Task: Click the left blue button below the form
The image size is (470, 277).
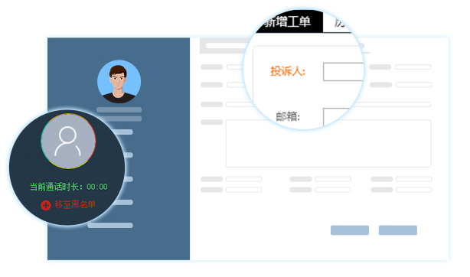Action: [x=350, y=230]
